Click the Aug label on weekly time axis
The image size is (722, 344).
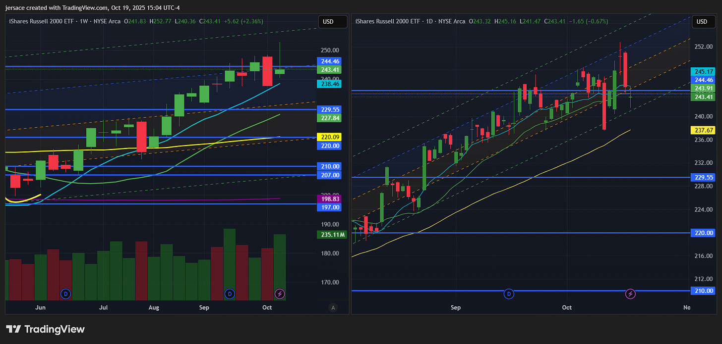pyautogui.click(x=154, y=307)
